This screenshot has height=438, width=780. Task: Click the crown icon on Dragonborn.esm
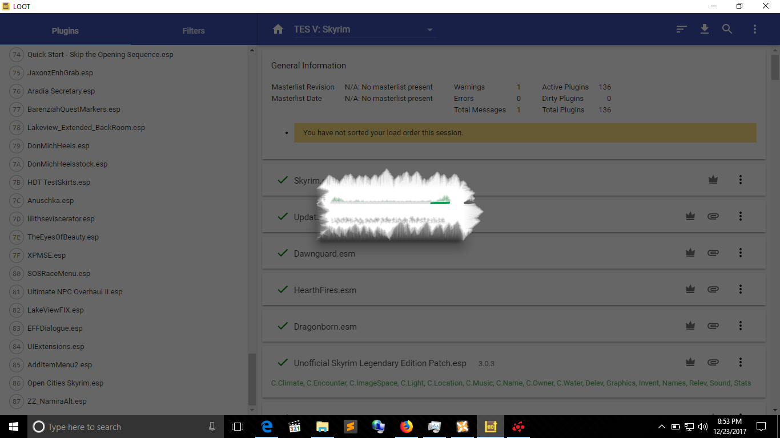coord(690,326)
